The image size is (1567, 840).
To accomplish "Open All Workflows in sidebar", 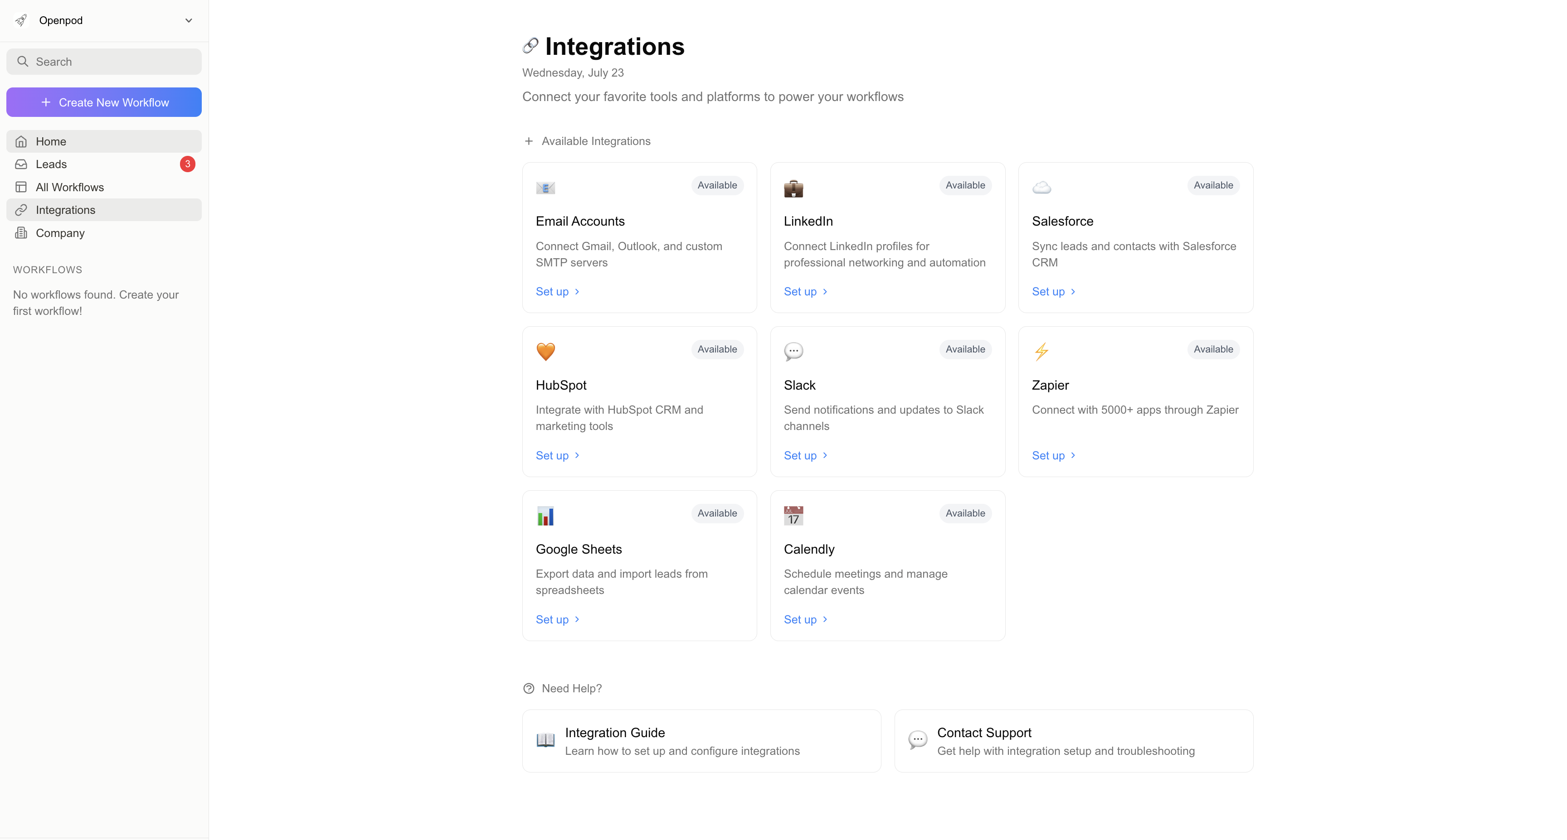I will (x=69, y=187).
